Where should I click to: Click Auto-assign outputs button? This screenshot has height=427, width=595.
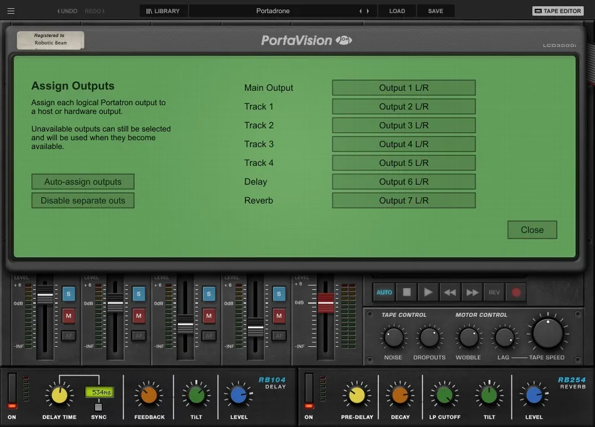click(x=83, y=182)
